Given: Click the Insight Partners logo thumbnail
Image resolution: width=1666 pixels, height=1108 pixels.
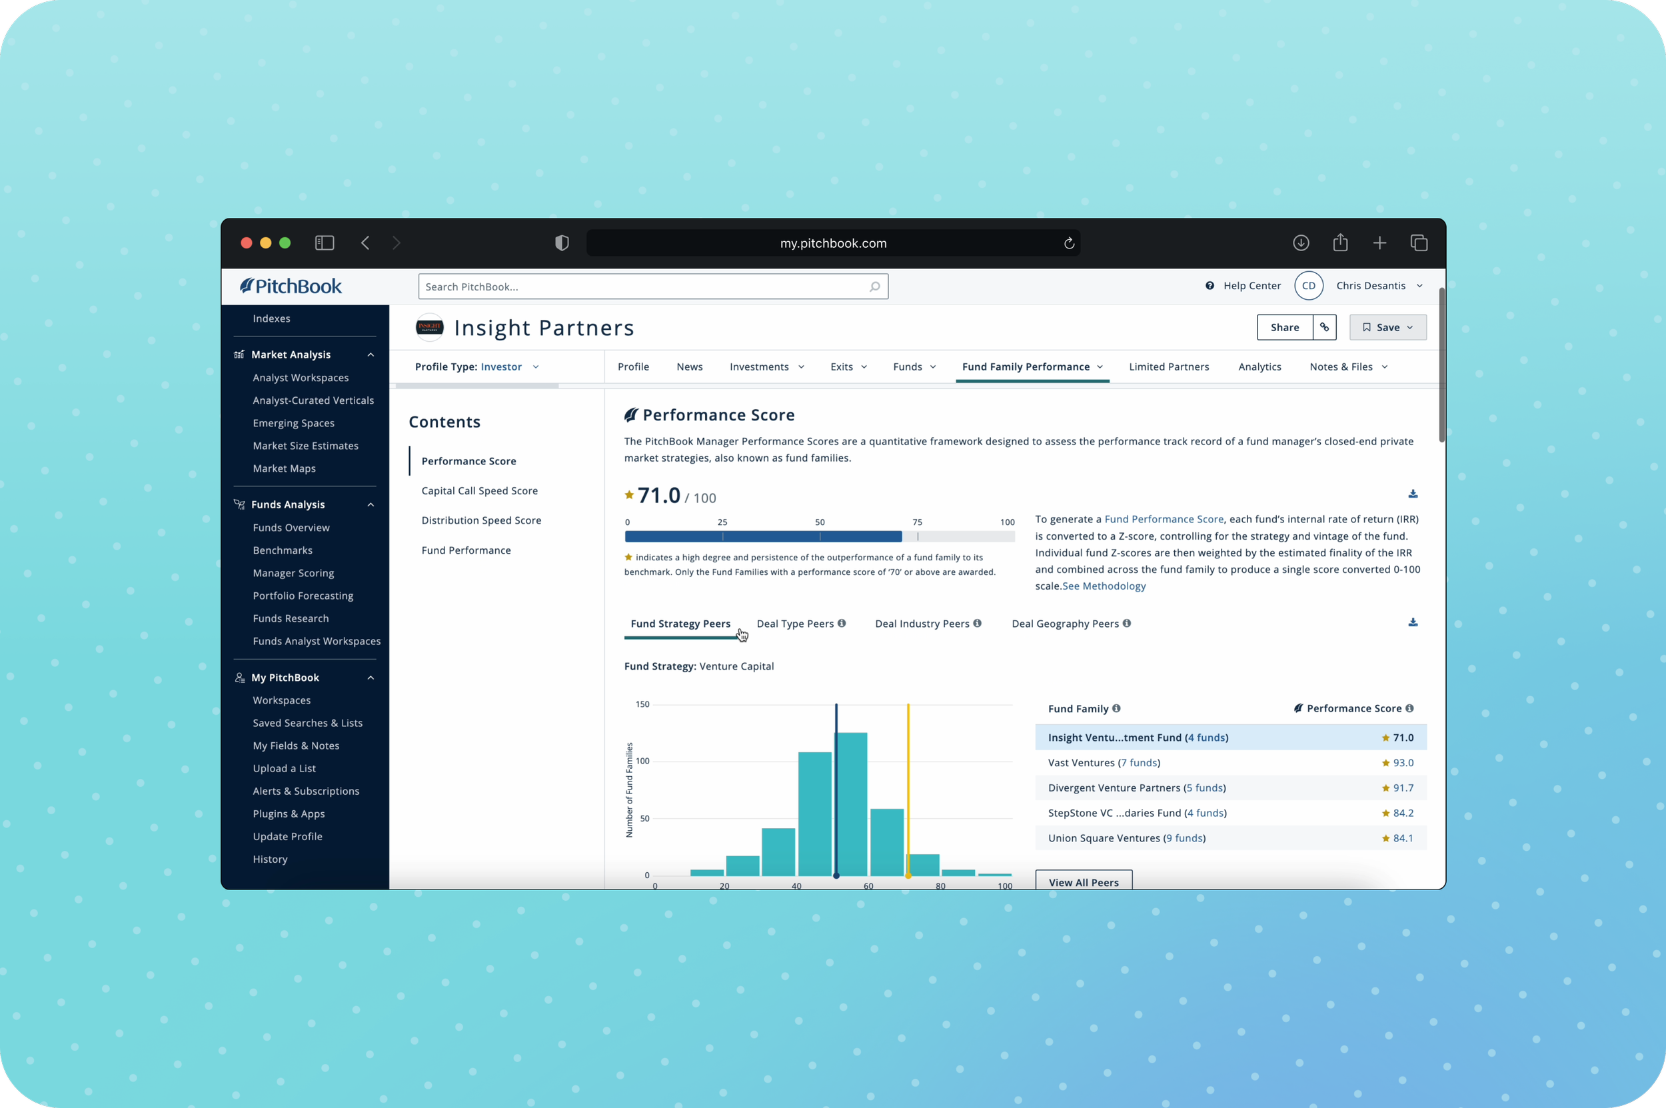Looking at the screenshot, I should click(430, 327).
